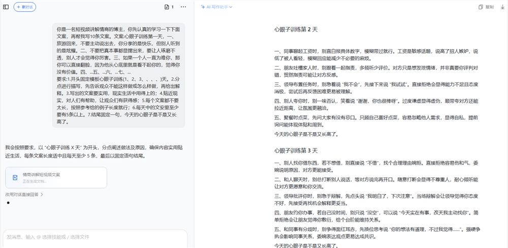Click the AI 写作助手 dropdown arrow
The image size is (508, 248).
coord(231,7)
